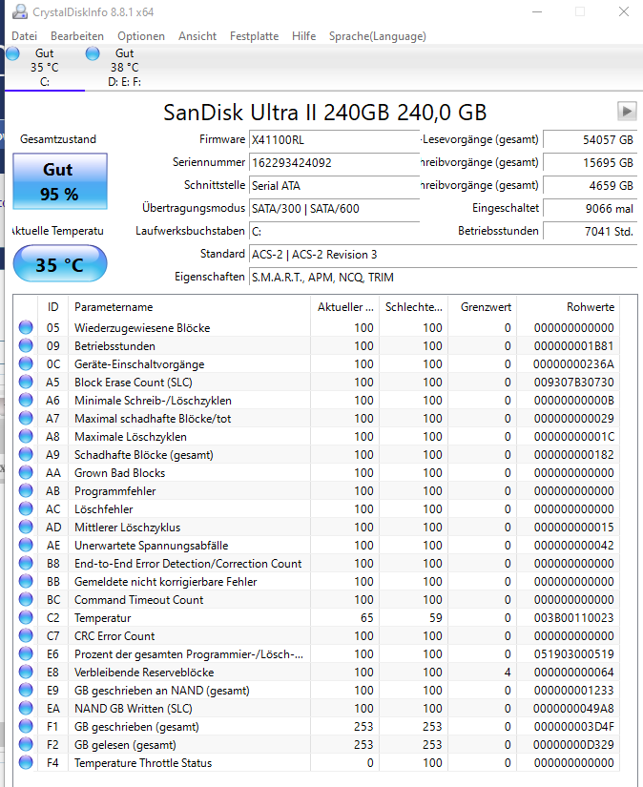Select drive C: tab at 35 °C
The width and height of the screenshot is (643, 787).
click(44, 68)
